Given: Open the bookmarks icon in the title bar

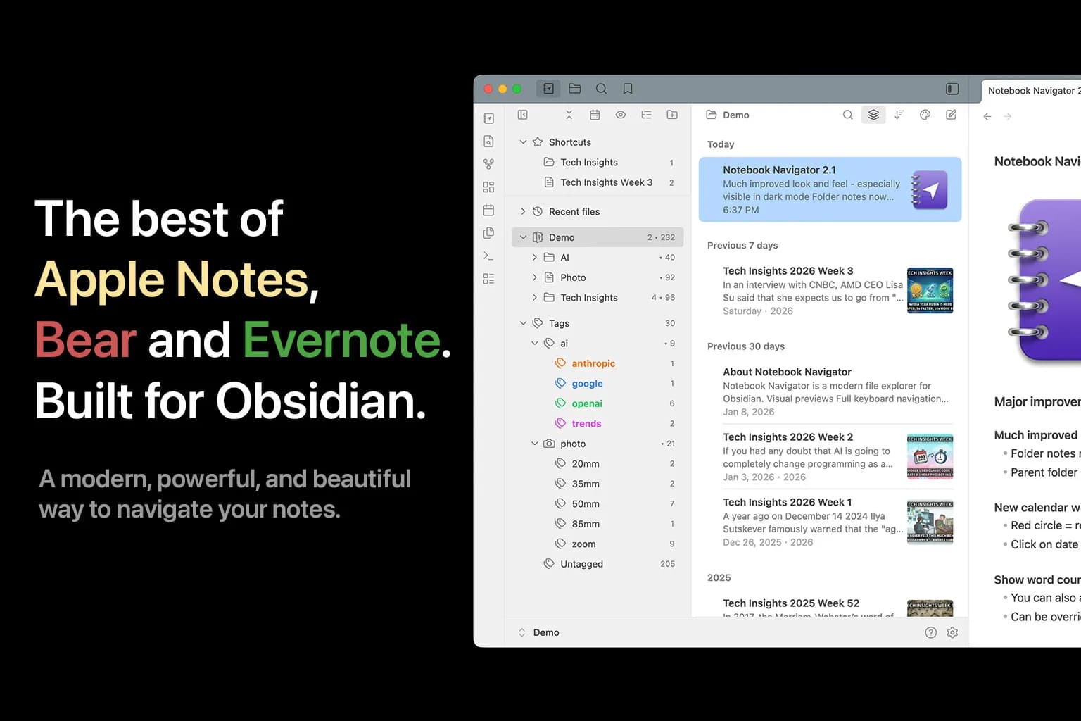Looking at the screenshot, I should (x=628, y=89).
